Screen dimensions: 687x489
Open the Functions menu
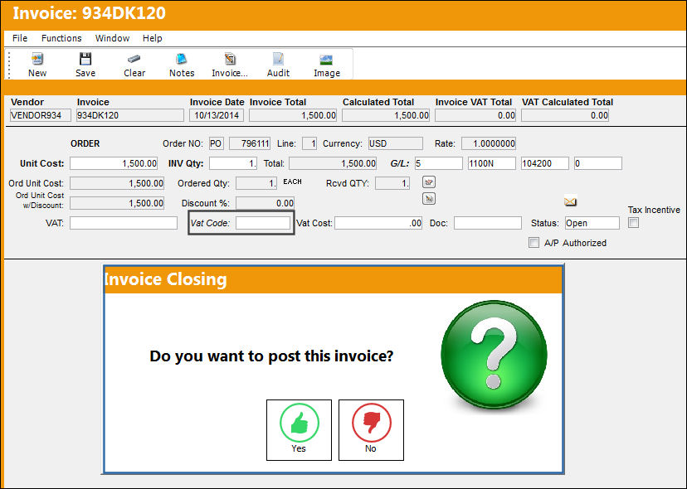(x=61, y=38)
